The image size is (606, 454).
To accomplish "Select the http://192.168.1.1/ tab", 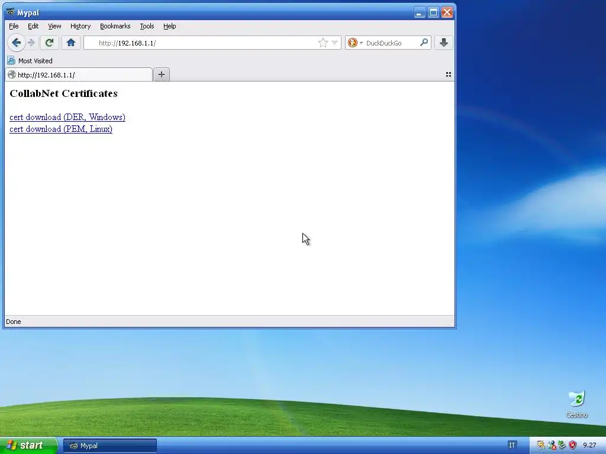I will click(79, 75).
